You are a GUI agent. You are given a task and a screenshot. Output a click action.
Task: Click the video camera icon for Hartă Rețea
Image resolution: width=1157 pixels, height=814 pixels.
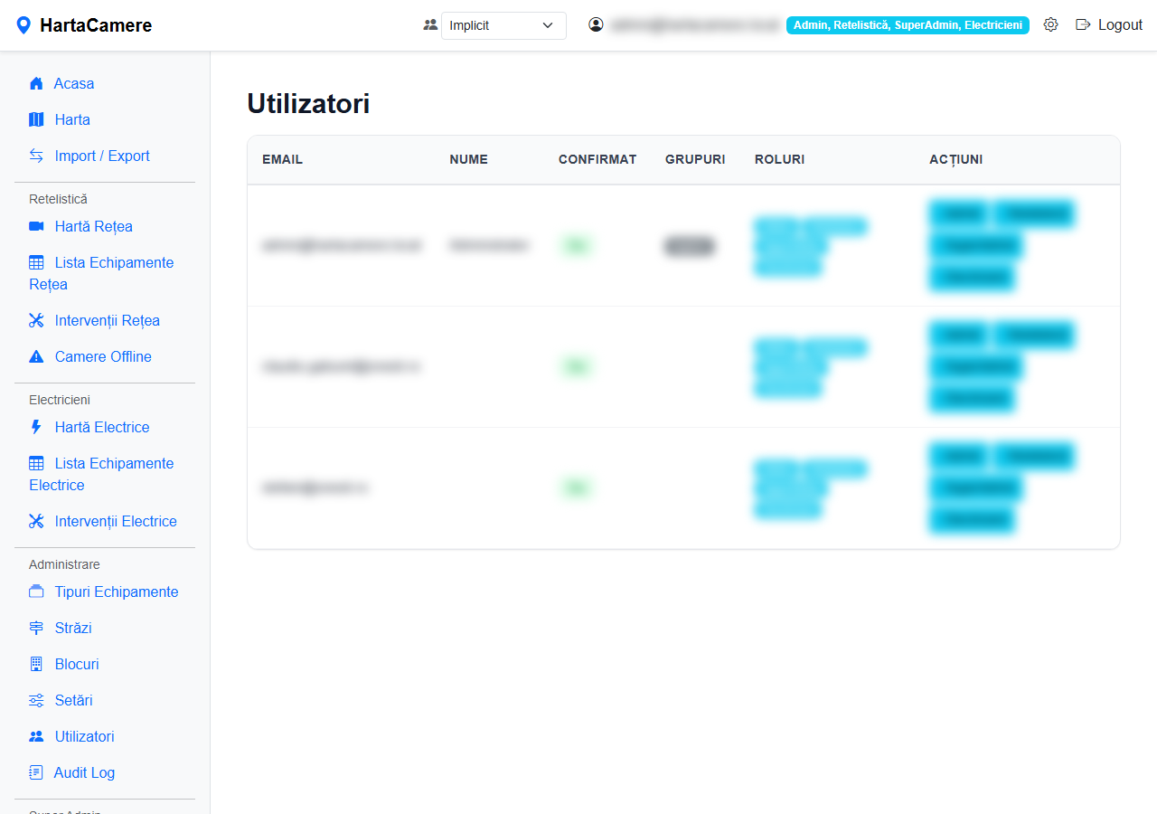pyautogui.click(x=36, y=226)
